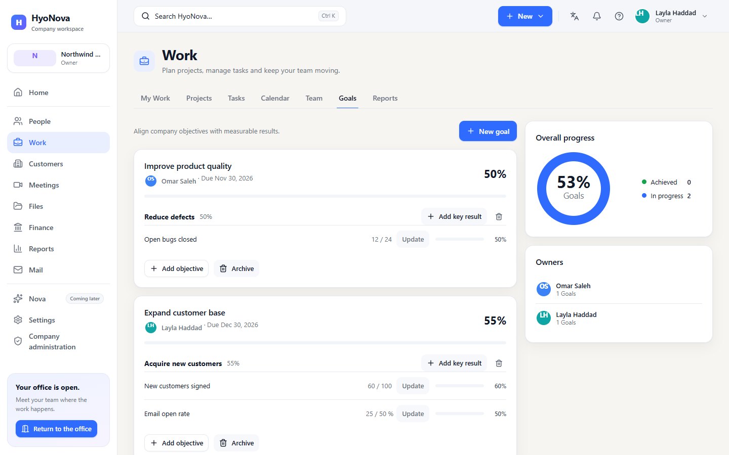Click the Achieved legend entry
The width and height of the screenshot is (729, 455).
pos(666,182)
